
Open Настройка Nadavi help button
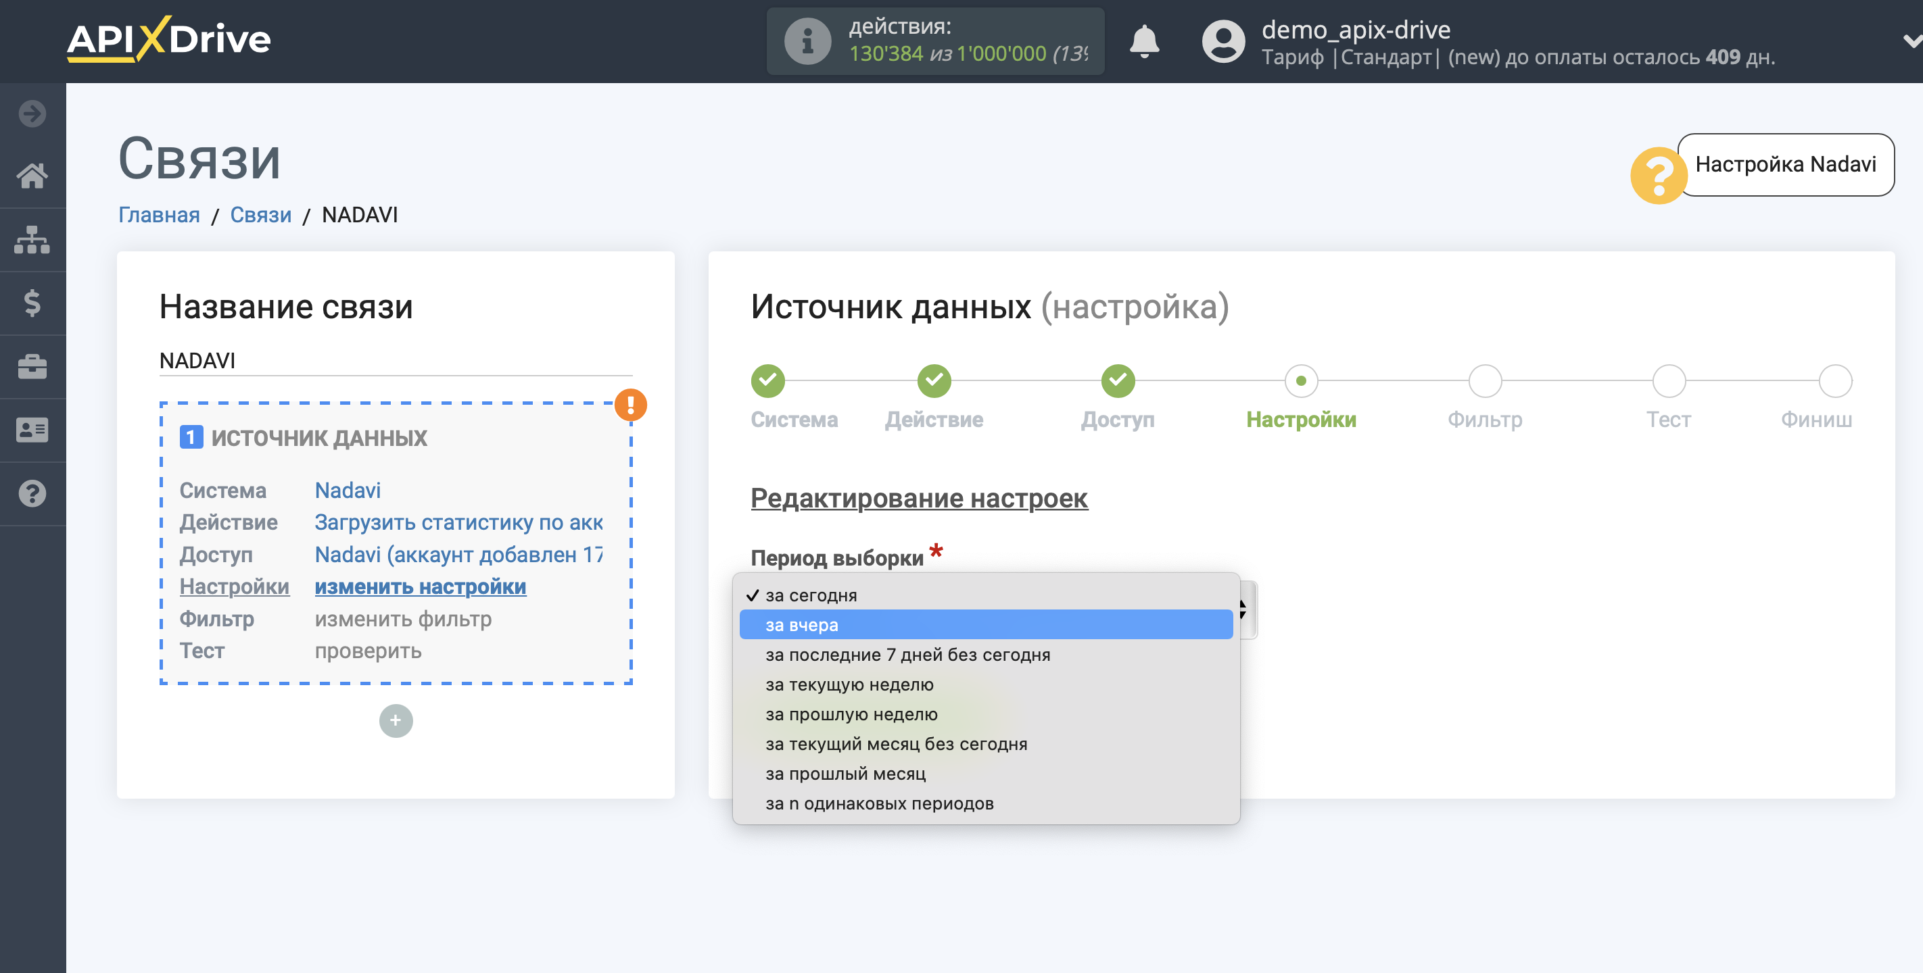tap(1785, 164)
